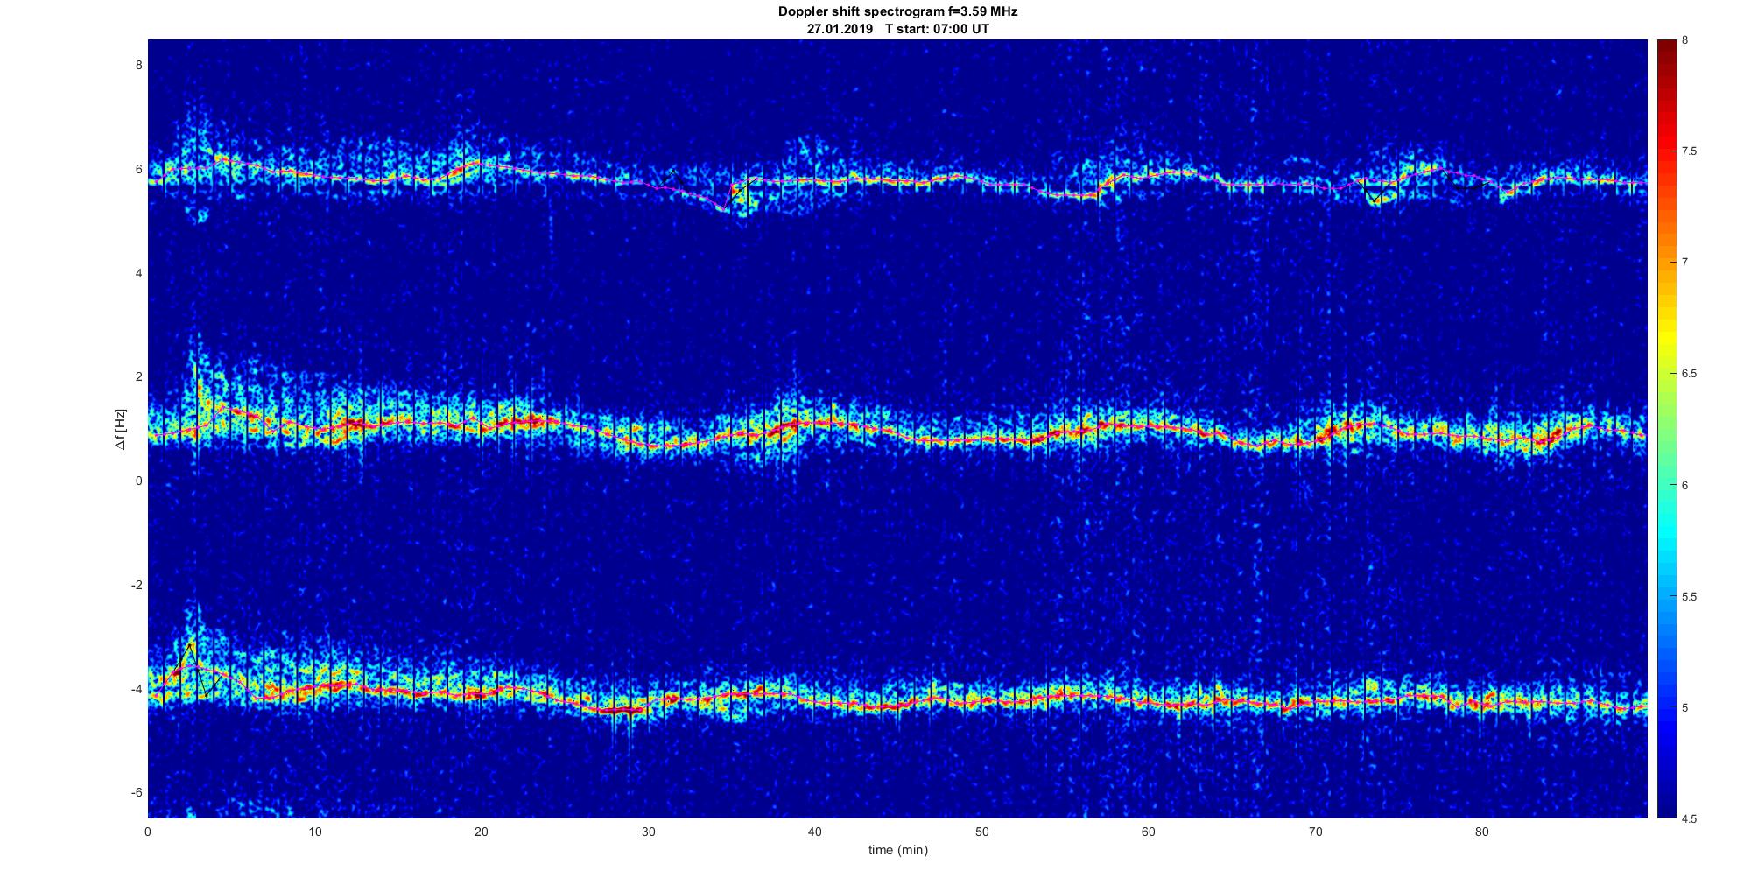Image resolution: width=1751 pixels, height=878 pixels.
Task: Click the colorbar tick label '4.5'
Action: (1690, 818)
